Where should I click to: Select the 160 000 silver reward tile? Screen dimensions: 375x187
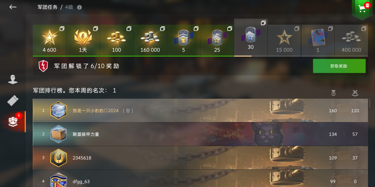tap(150, 41)
